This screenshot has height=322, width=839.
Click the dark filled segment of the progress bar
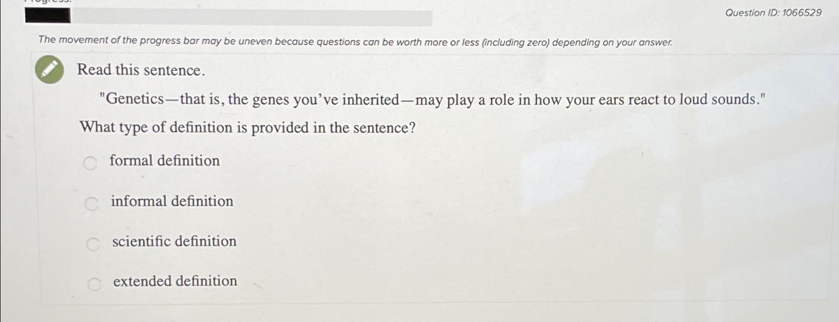pos(47,16)
